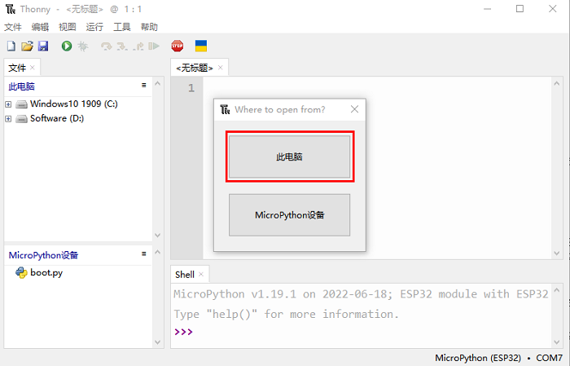Select the Shell tab

[185, 275]
